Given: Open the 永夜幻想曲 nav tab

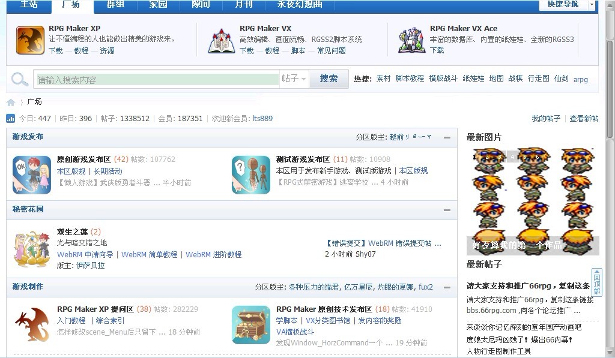Looking at the screenshot, I should click(x=300, y=4).
